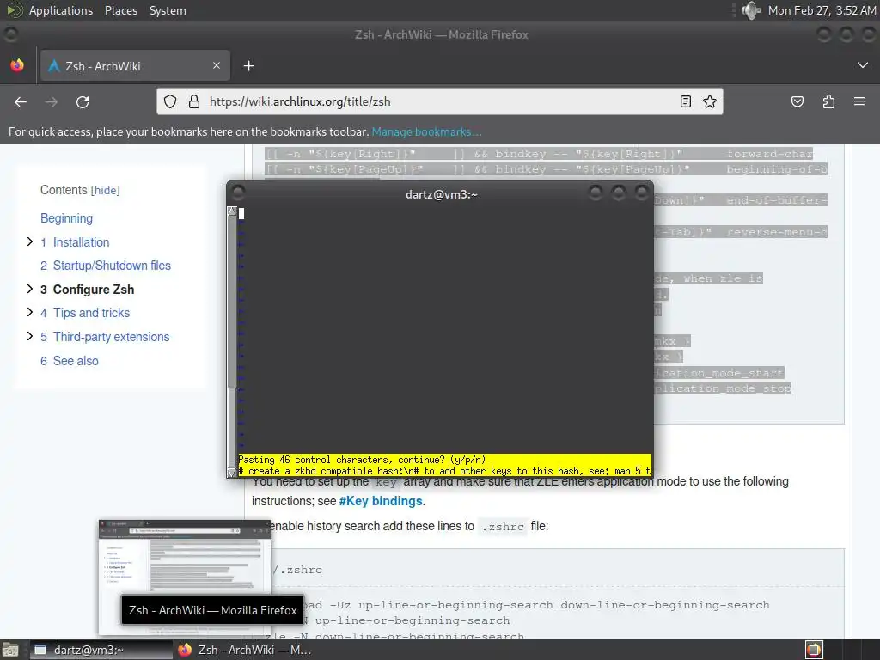Click the clock showing Mon Feb 27
Image resolution: width=880 pixels, height=660 pixels.
[822, 10]
